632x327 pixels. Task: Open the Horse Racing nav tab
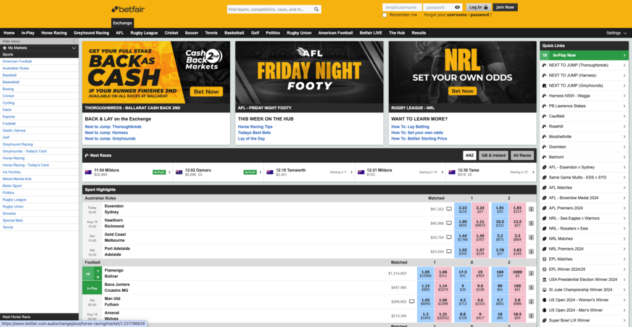pos(54,33)
